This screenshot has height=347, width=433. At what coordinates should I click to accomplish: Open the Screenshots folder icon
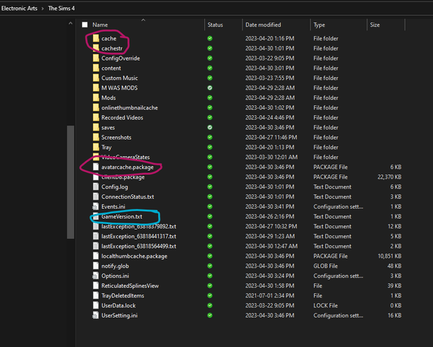pyautogui.click(x=96, y=138)
